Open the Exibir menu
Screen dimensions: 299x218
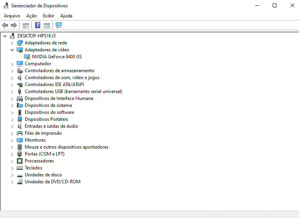coord(48,16)
